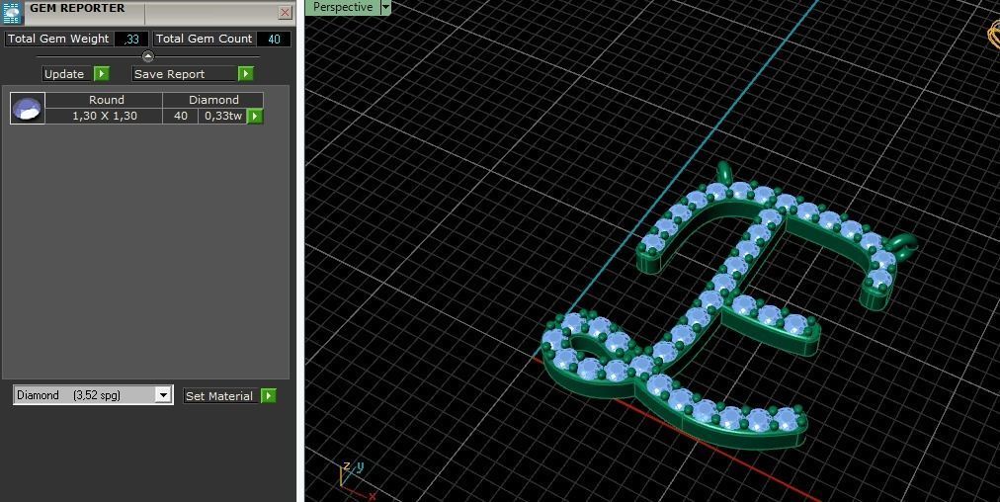
Task: Click the Round shape cell
Action: pos(104,100)
